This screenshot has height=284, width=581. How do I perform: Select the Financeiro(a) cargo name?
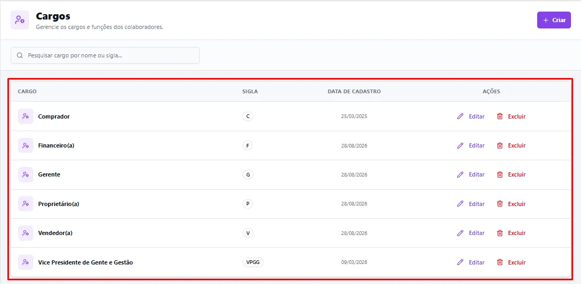click(57, 145)
